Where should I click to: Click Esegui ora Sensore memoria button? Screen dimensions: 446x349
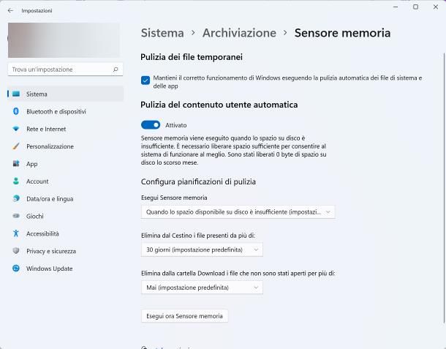184,316
